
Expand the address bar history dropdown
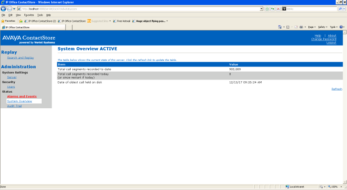point(262,9)
